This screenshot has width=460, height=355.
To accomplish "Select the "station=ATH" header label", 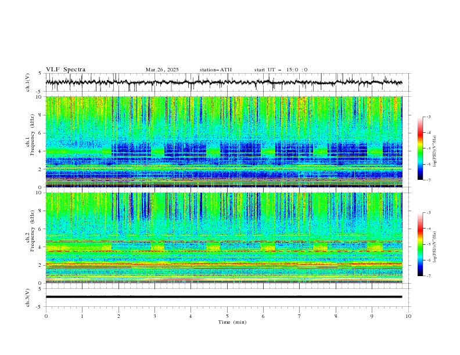I will [x=215, y=70].
